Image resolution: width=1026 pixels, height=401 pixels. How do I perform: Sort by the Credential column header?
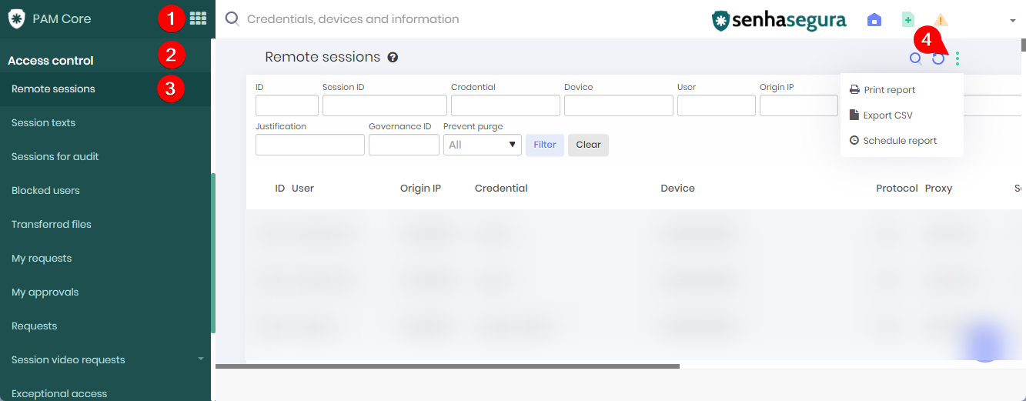pyautogui.click(x=501, y=189)
